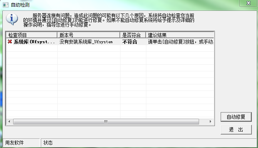
Task: Click the 没有安装系统库_Ufsystem cell
Action: (x=86, y=42)
